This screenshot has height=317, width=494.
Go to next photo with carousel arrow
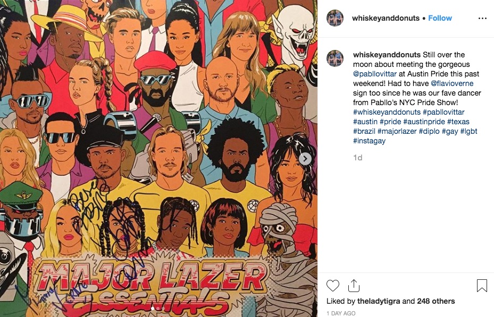tap(305, 158)
